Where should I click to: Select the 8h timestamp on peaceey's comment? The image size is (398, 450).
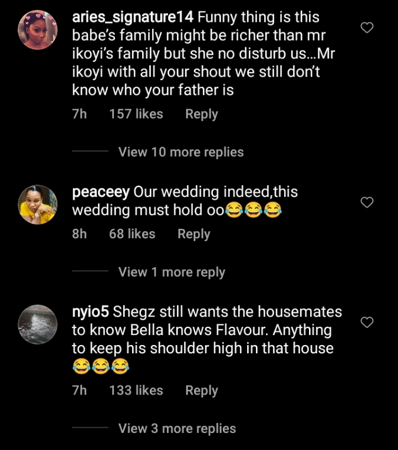(79, 234)
